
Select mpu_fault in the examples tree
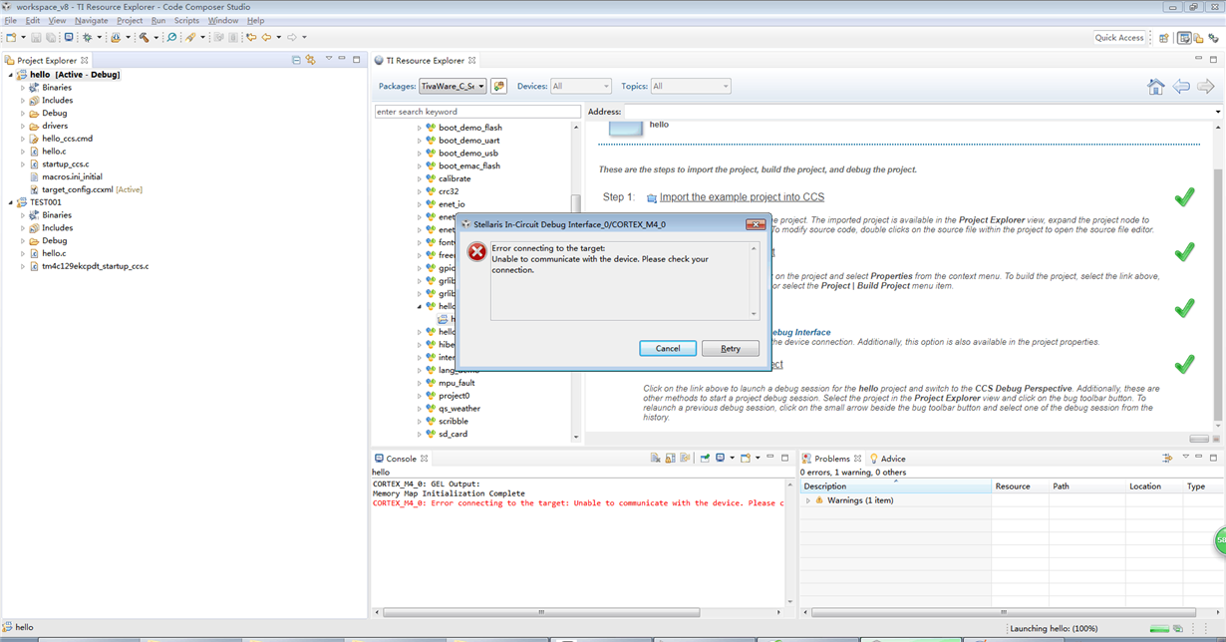point(457,383)
